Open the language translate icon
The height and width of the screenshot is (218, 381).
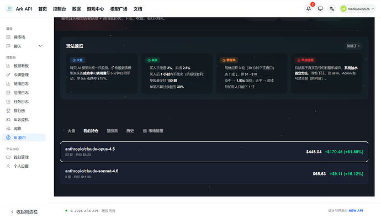point(332,9)
